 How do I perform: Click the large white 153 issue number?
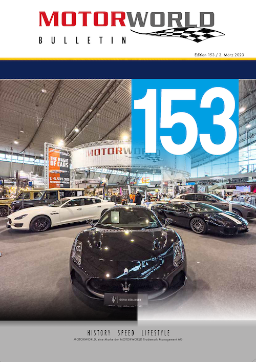click(185, 121)
